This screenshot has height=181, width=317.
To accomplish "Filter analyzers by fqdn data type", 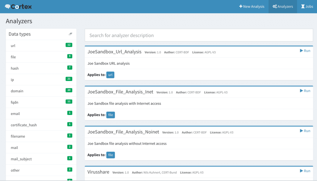I will 41,102.
